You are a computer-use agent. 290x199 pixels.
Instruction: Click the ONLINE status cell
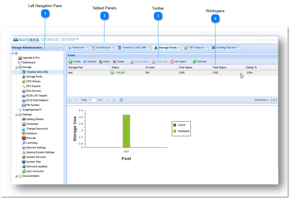tap(127, 73)
